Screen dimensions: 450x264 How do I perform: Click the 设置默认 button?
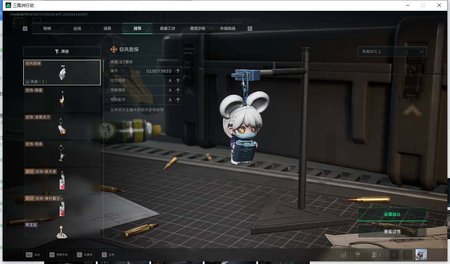point(392,215)
